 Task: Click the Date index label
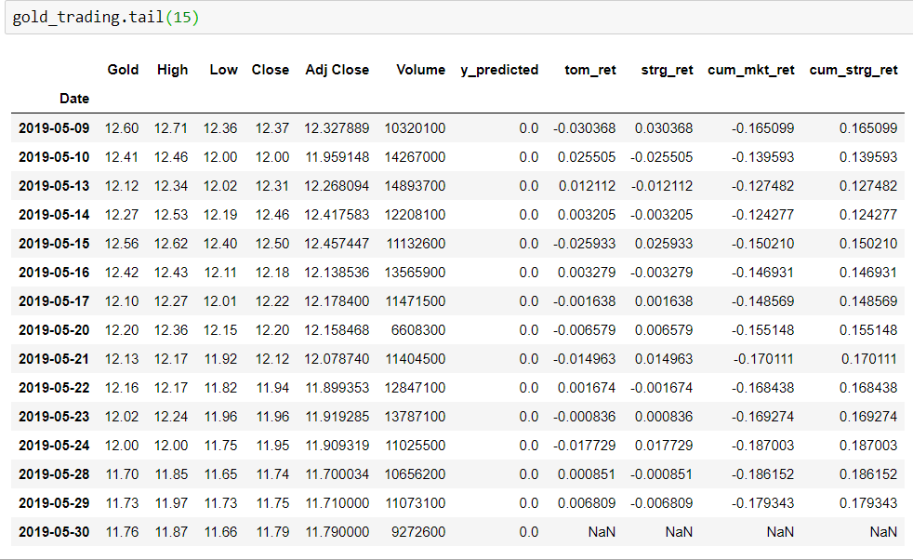coord(74,99)
